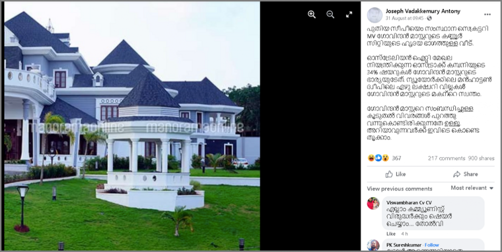The width and height of the screenshot is (502, 252).
Task: Click the globe public privacy icon
Action: click(429, 18)
